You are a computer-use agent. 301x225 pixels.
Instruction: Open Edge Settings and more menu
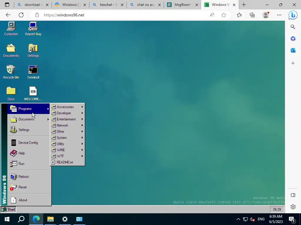click(x=279, y=15)
